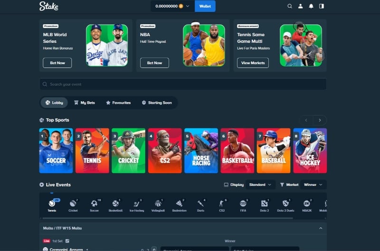Click View Markets for Tennis promo
The width and height of the screenshot is (380, 251).
click(x=253, y=63)
